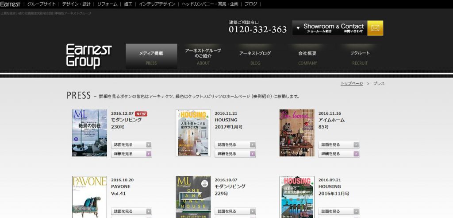Click 誌面を見る for PAVONE Vol.41

click(132, 211)
